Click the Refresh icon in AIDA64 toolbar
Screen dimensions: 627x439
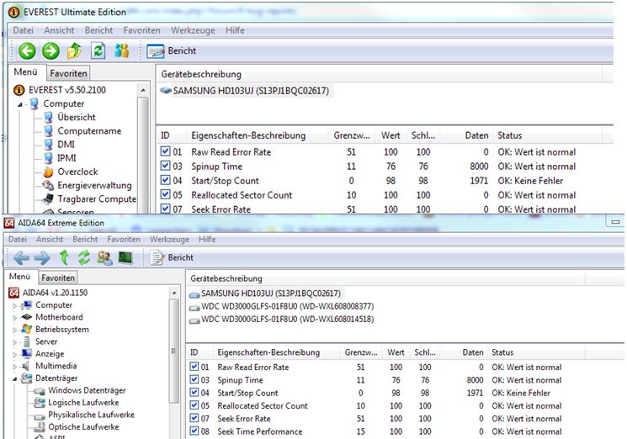point(84,257)
